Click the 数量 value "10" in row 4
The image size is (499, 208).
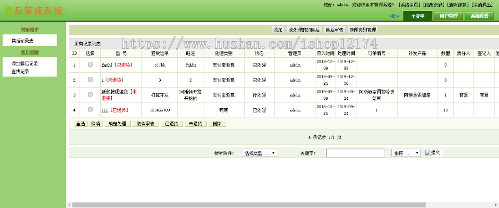pyautogui.click(x=446, y=110)
